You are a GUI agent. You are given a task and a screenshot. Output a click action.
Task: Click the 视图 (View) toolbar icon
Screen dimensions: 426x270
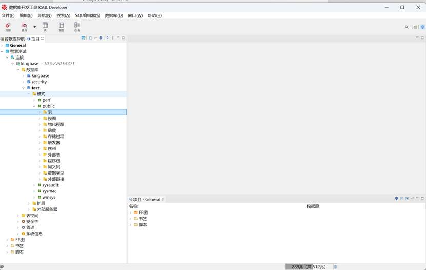61,26
